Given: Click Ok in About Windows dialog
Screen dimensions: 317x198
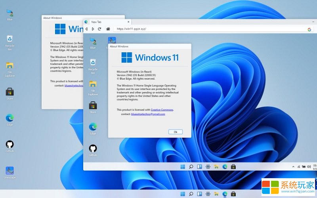Looking at the screenshot, I should (176, 132).
